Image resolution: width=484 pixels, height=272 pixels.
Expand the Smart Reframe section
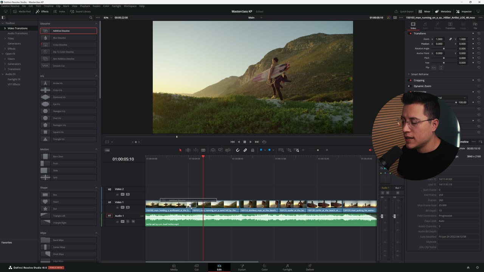tap(409, 74)
